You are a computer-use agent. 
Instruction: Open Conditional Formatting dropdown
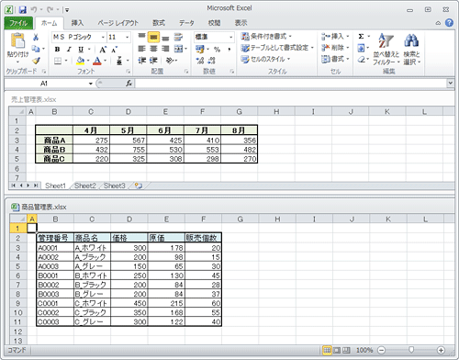[x=266, y=37]
